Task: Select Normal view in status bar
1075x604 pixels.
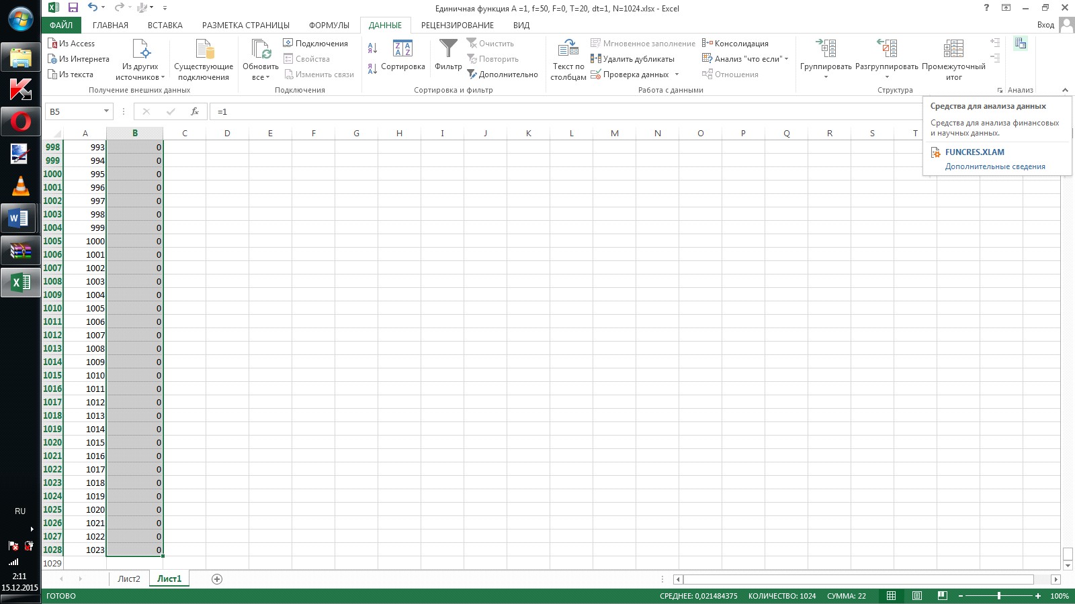Action: (x=892, y=596)
